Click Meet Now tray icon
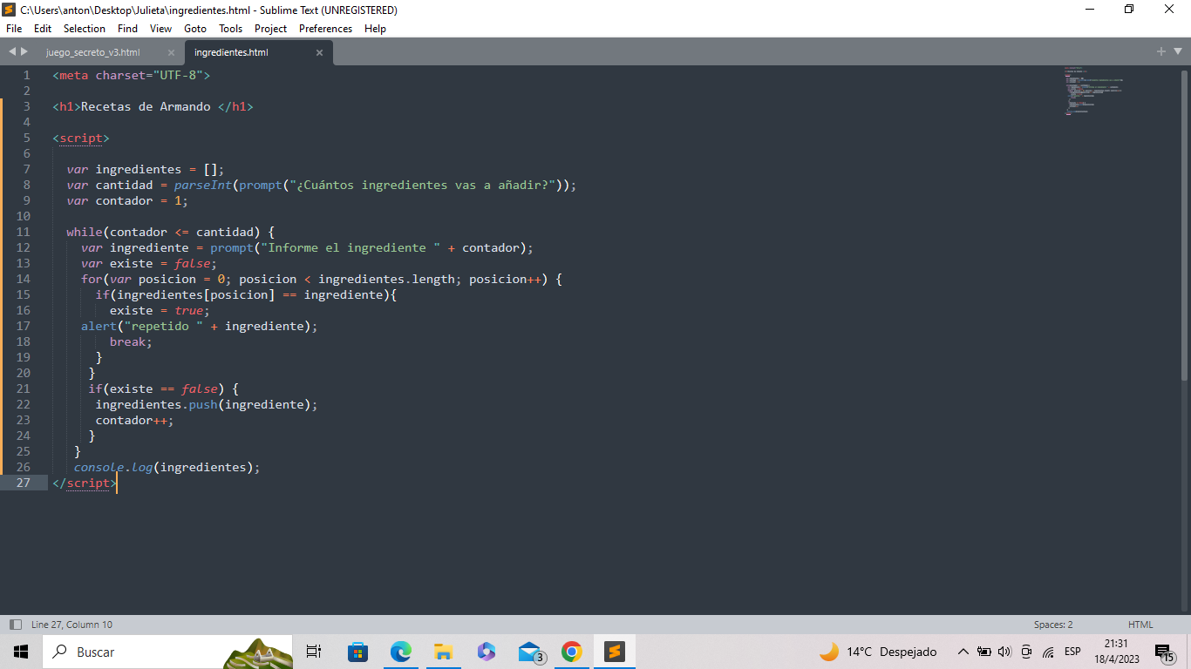Viewport: 1191px width, 669px height. pos(1026,652)
